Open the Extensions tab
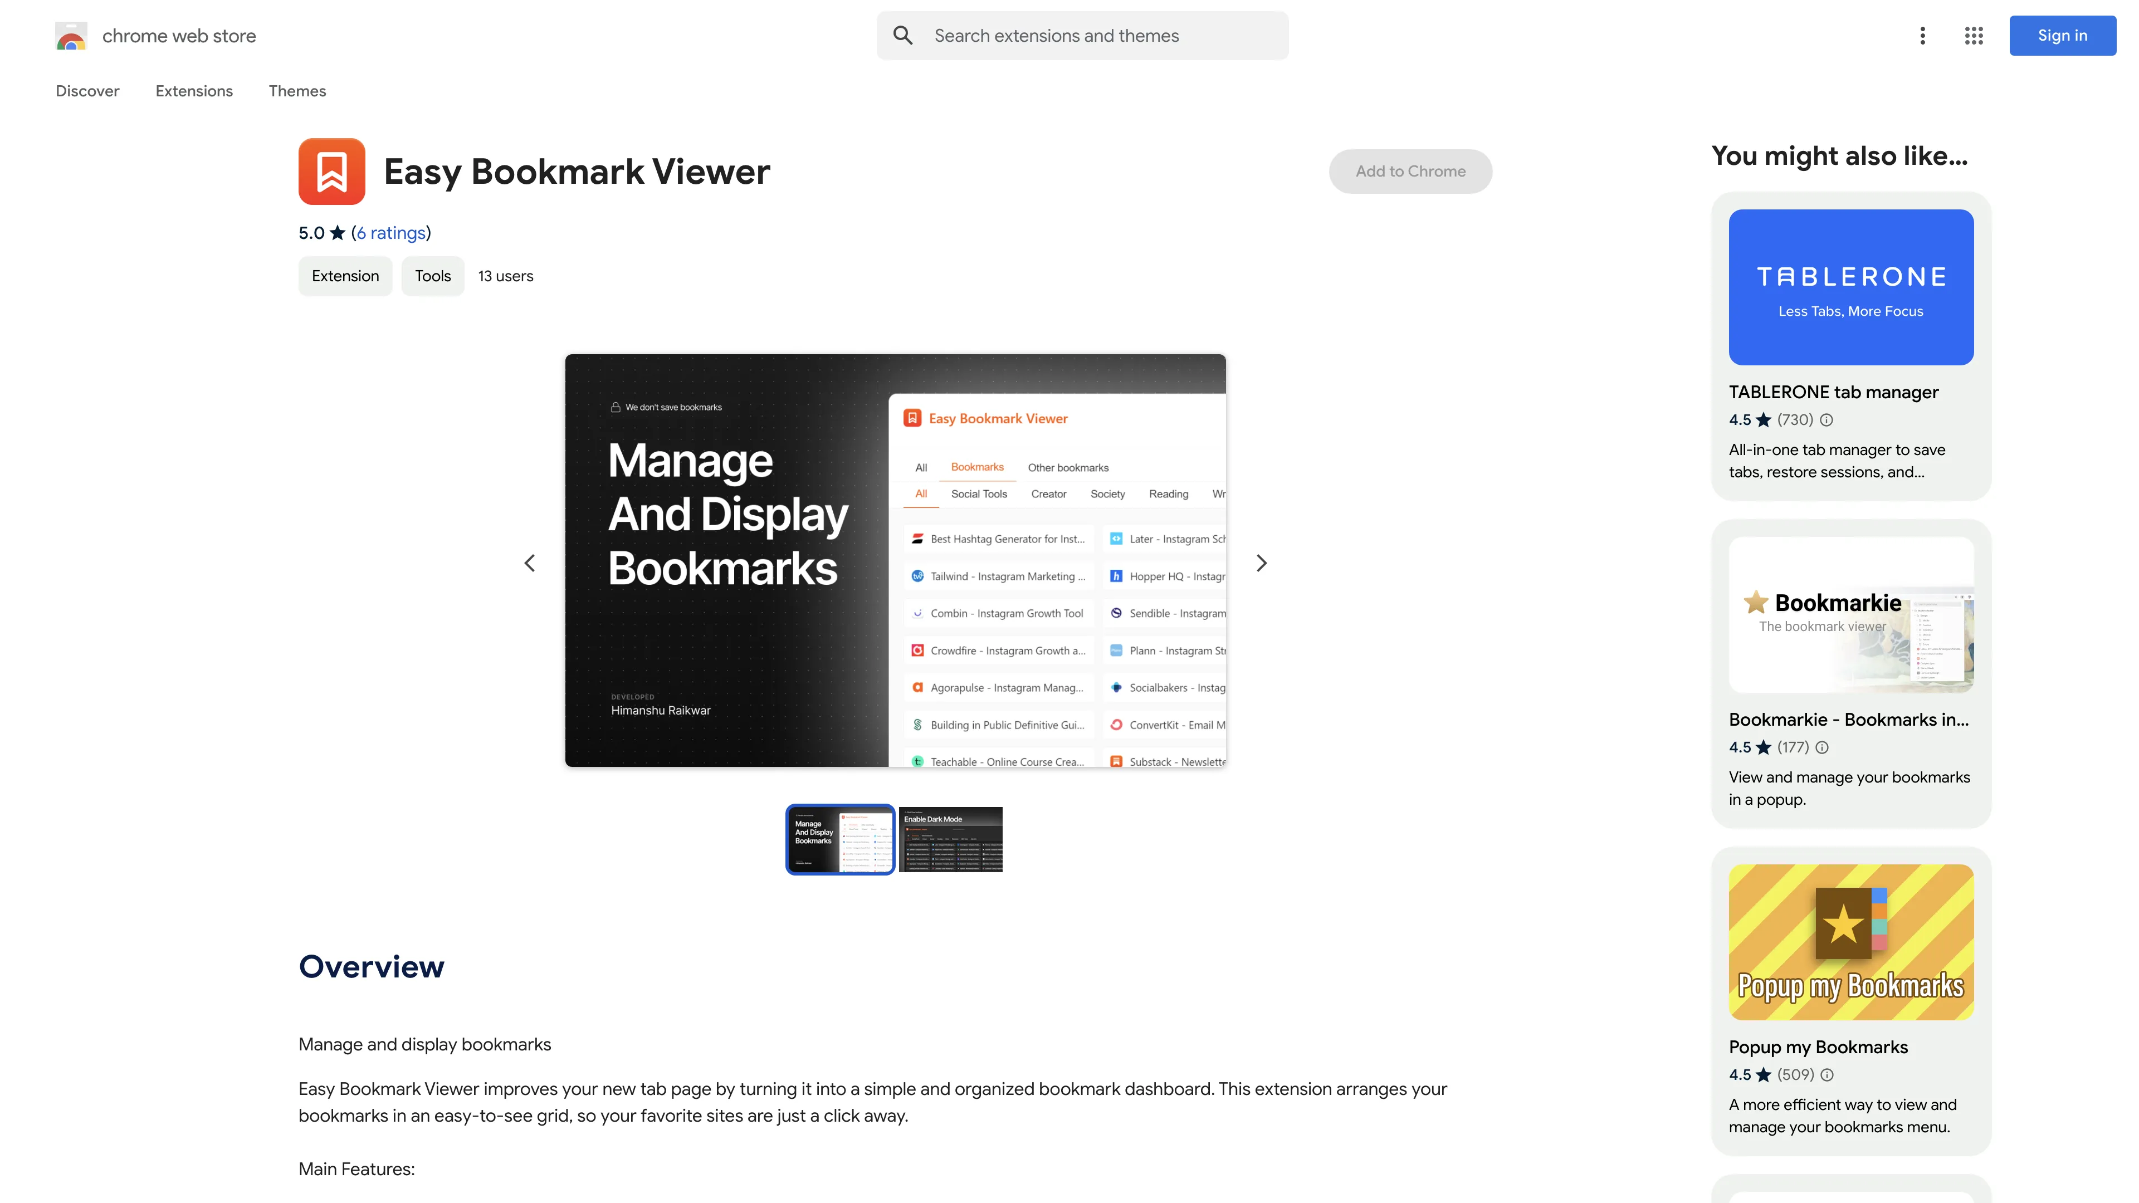Image resolution: width=2139 pixels, height=1203 pixels. click(193, 91)
